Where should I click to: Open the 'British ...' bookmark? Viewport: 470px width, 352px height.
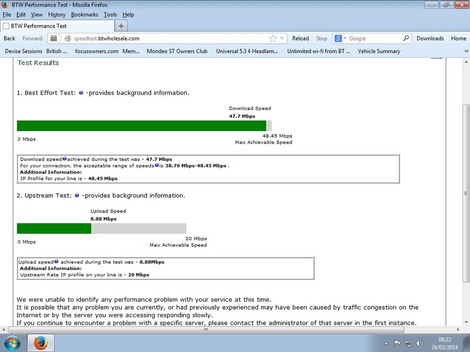coord(56,51)
